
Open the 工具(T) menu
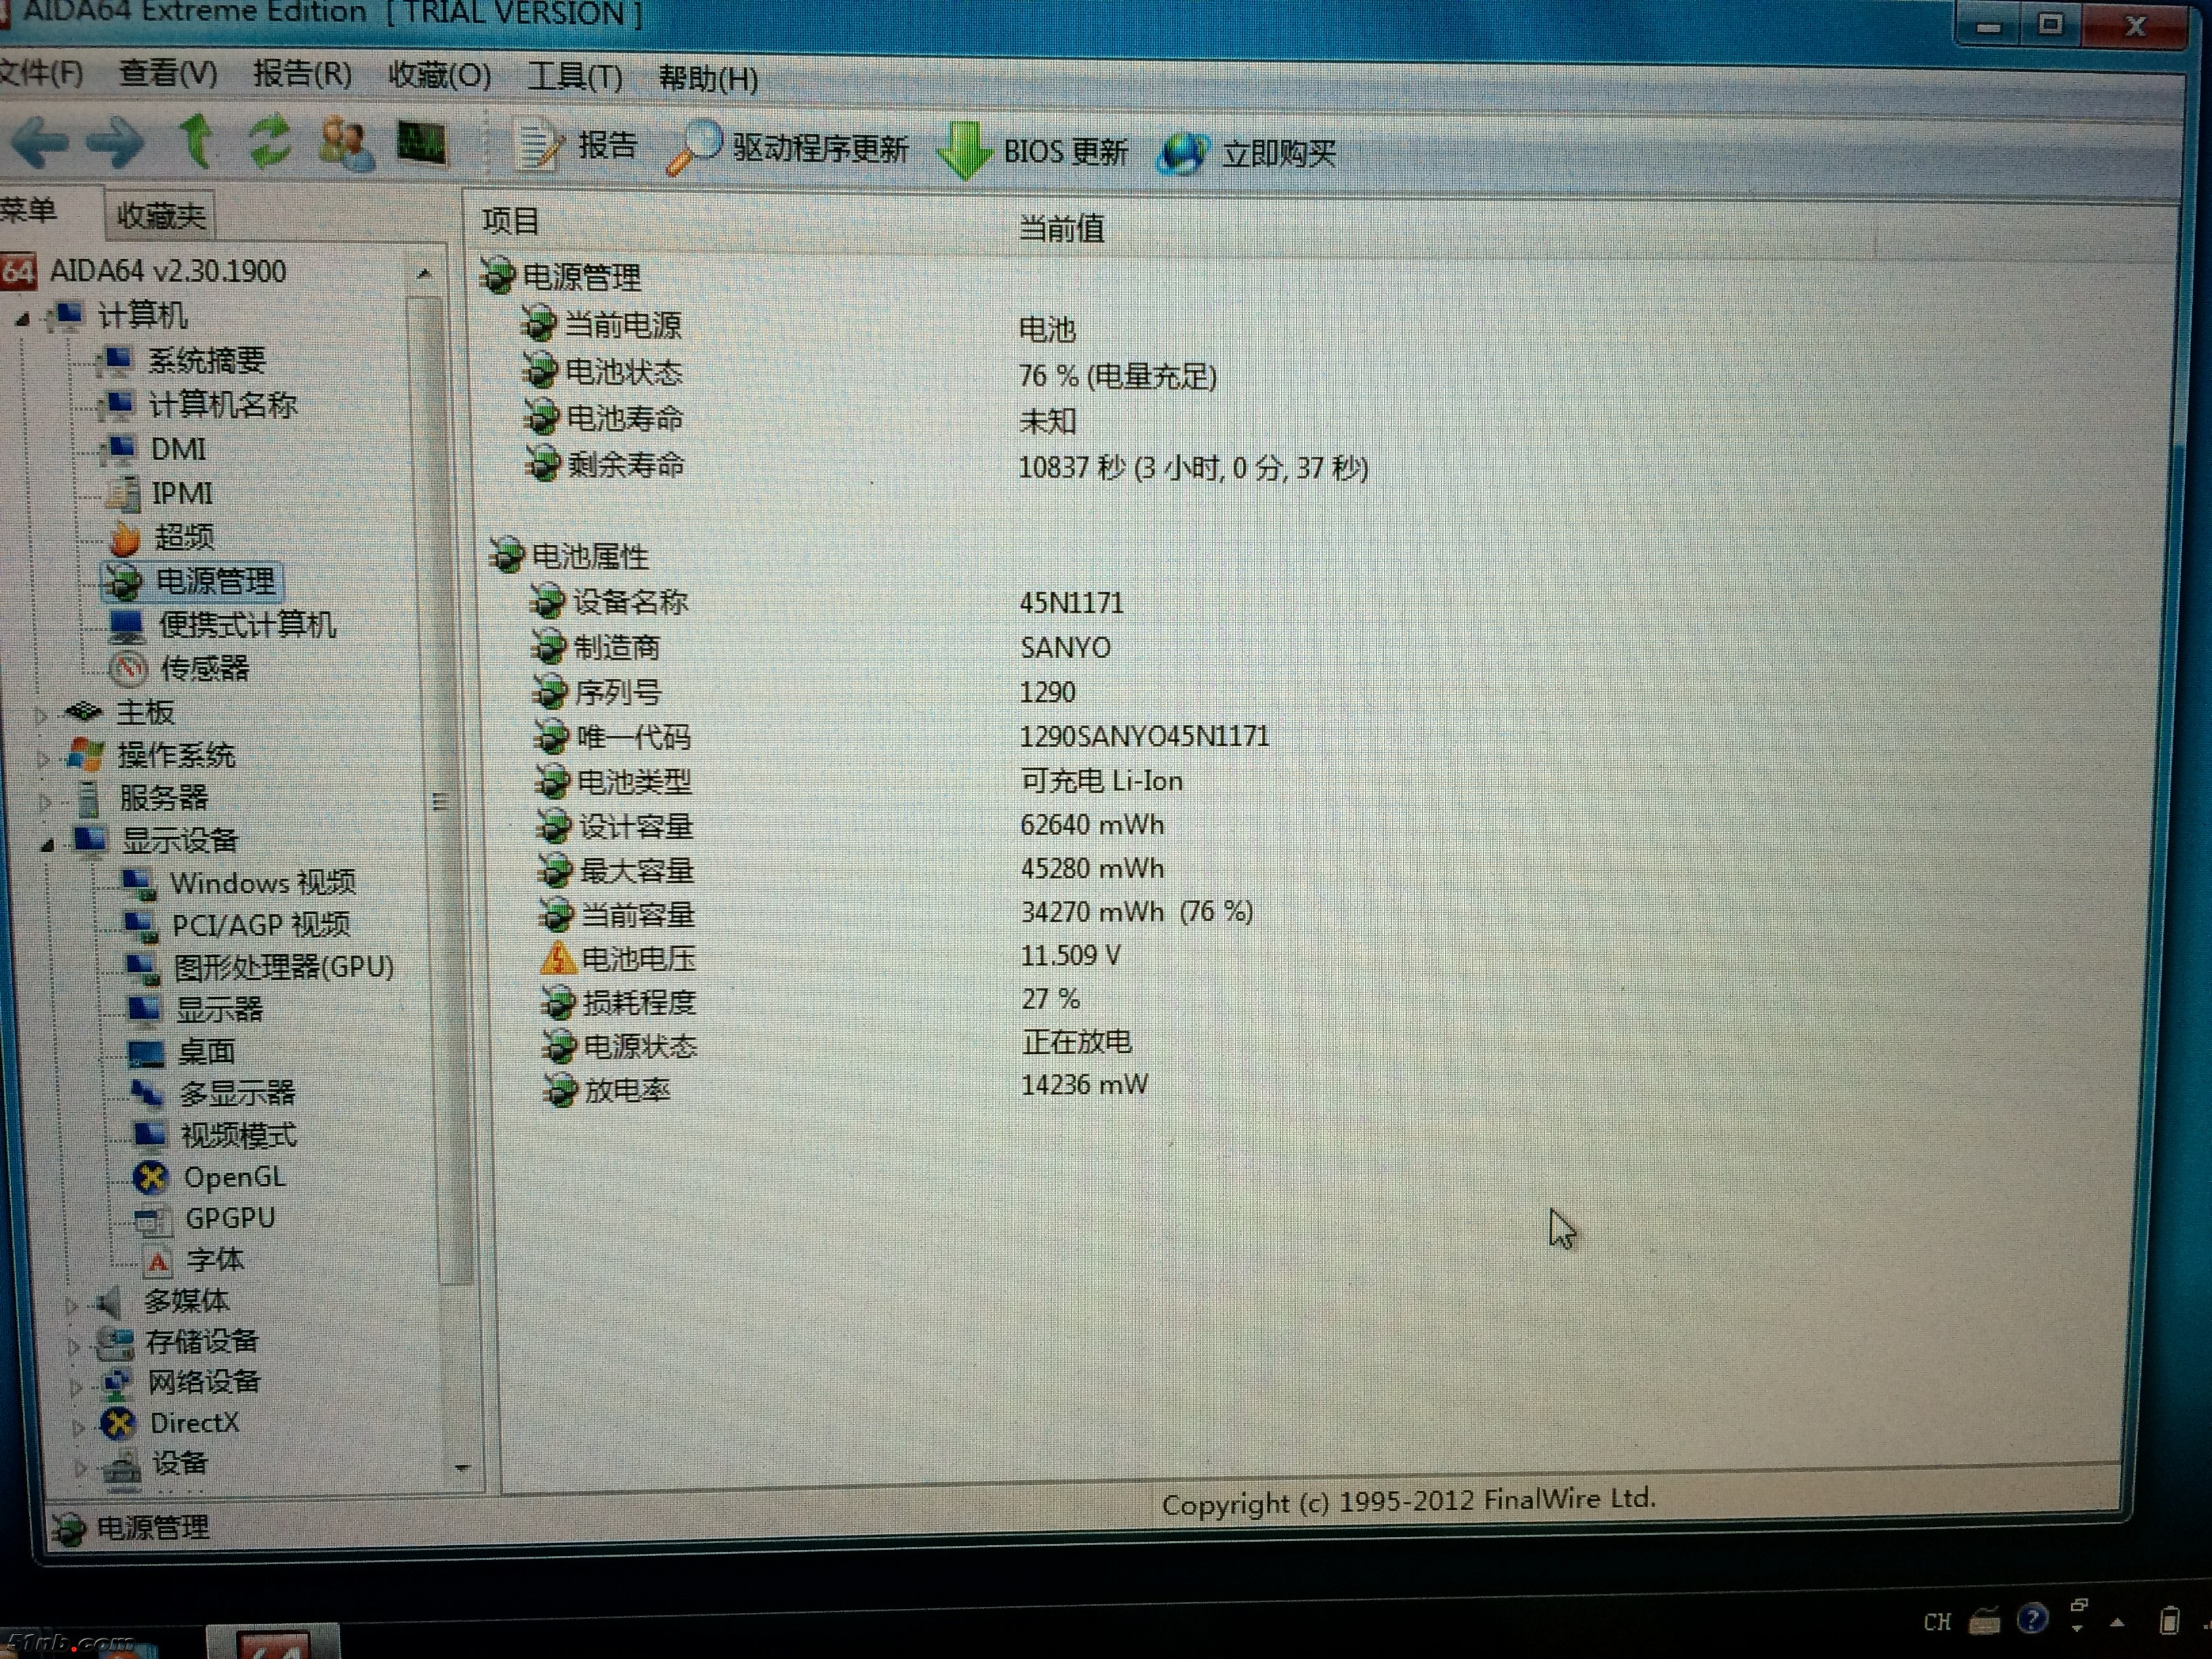pyautogui.click(x=575, y=76)
